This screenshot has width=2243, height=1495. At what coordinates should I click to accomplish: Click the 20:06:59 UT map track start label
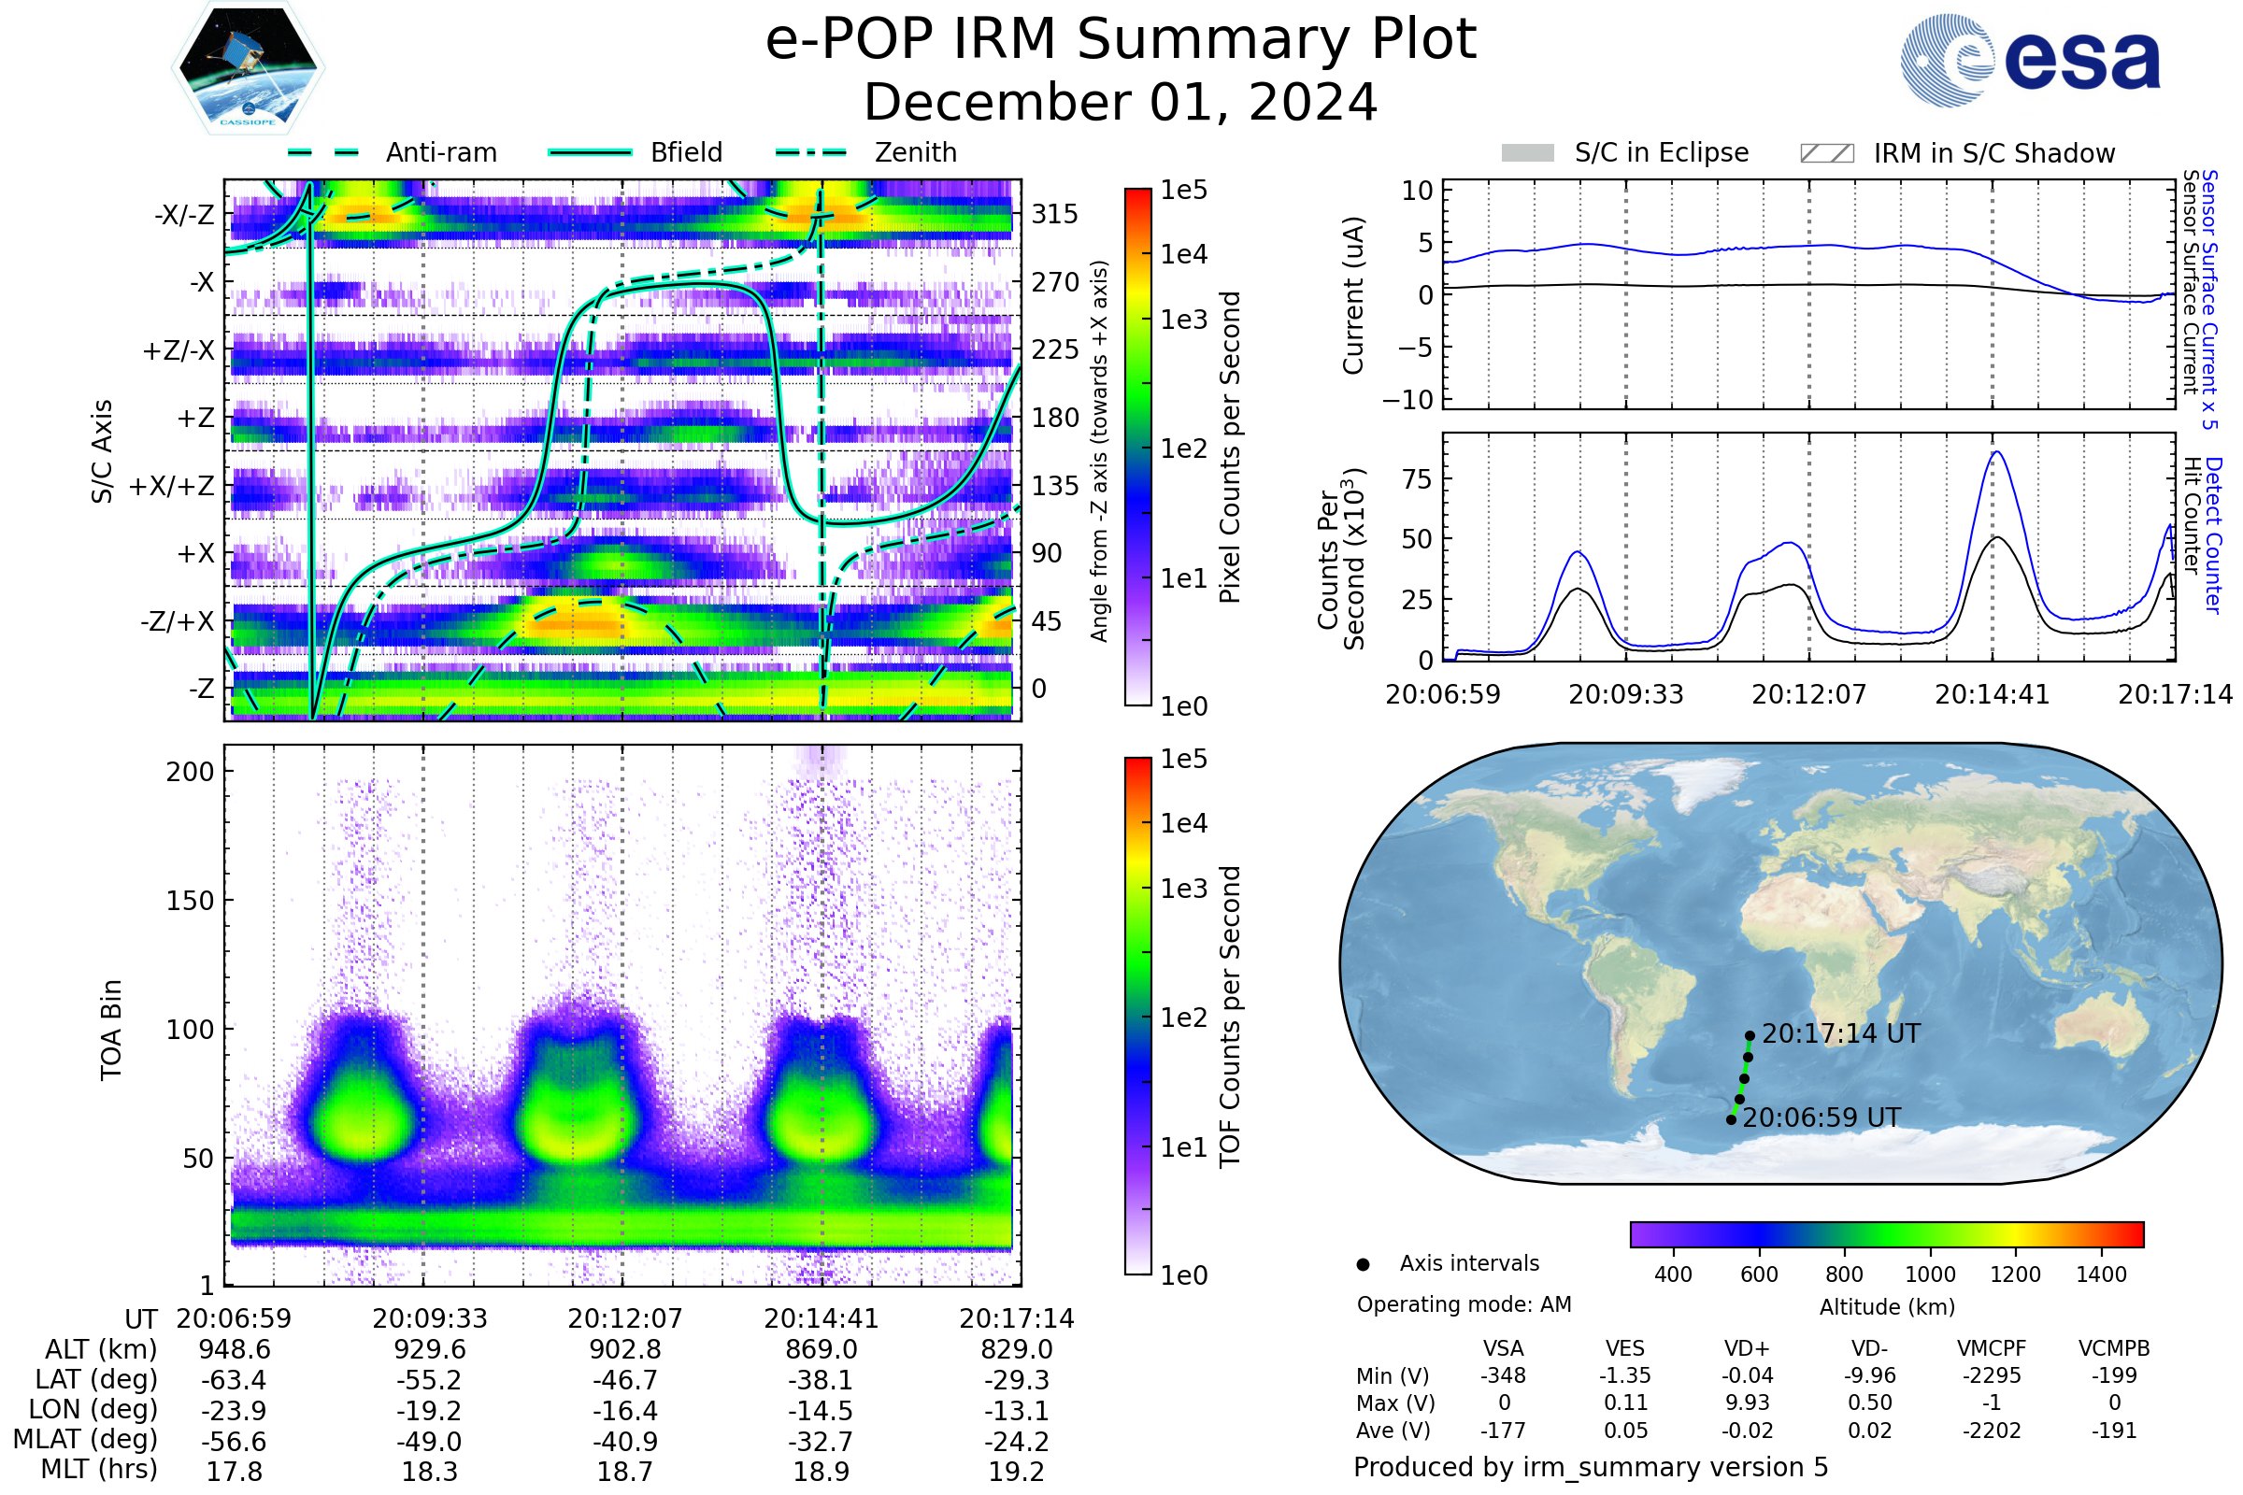coord(1822,1118)
